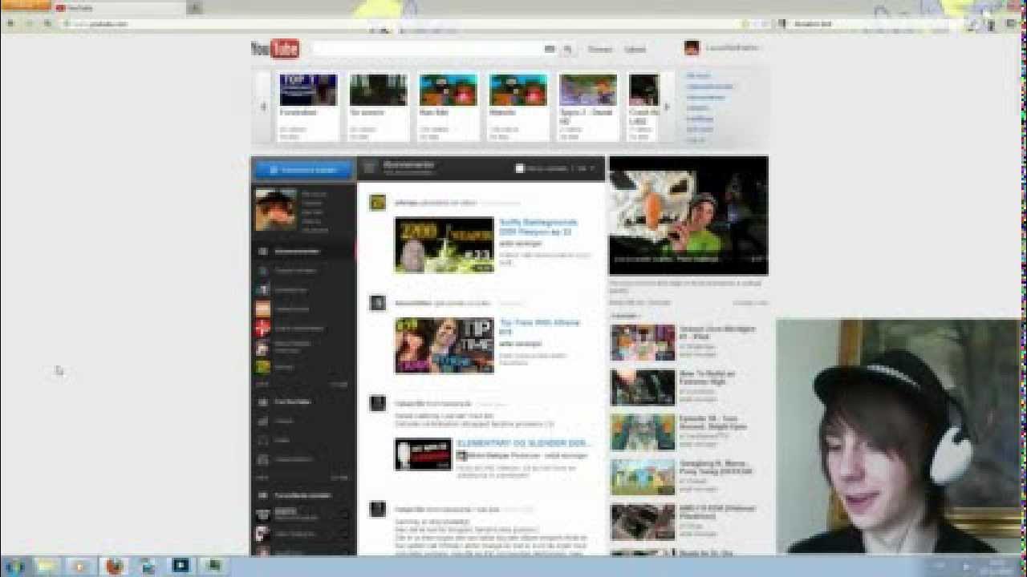Select the highlighted subscriptions item in the sidebar
The width and height of the screenshot is (1027, 577).
pyautogui.click(x=303, y=251)
